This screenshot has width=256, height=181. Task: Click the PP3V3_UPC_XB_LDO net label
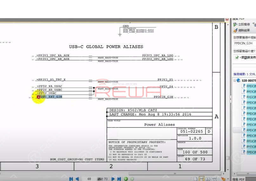point(158,59)
